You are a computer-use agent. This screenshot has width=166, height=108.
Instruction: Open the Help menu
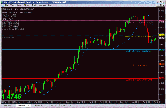click(x=50, y=5)
